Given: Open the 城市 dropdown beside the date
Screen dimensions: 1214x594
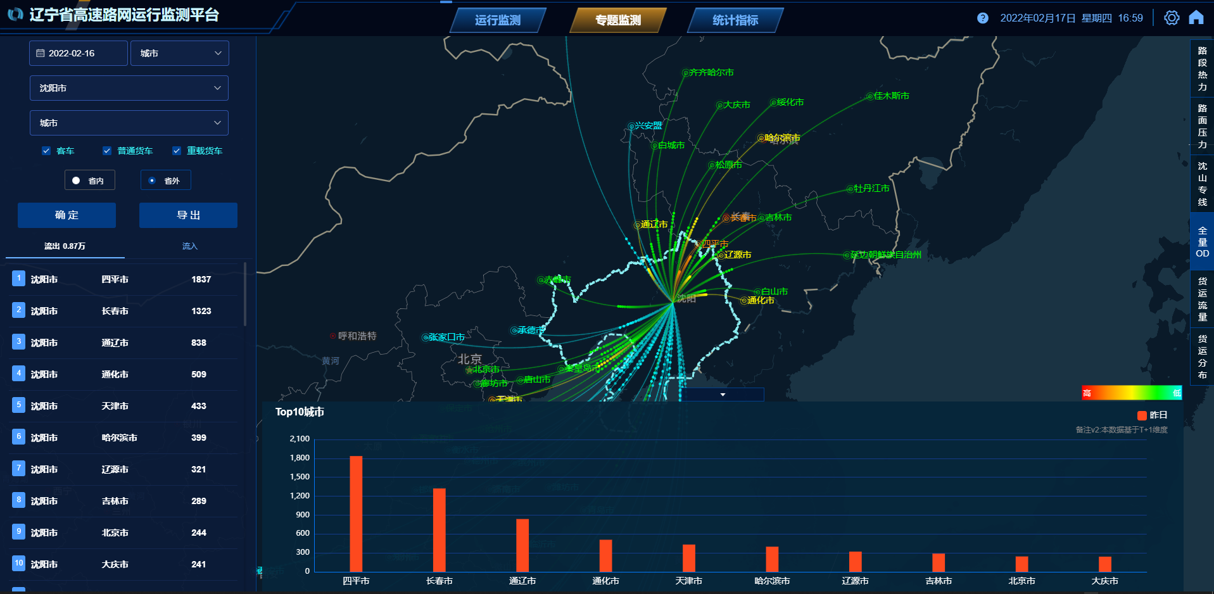Looking at the screenshot, I should pos(180,53).
